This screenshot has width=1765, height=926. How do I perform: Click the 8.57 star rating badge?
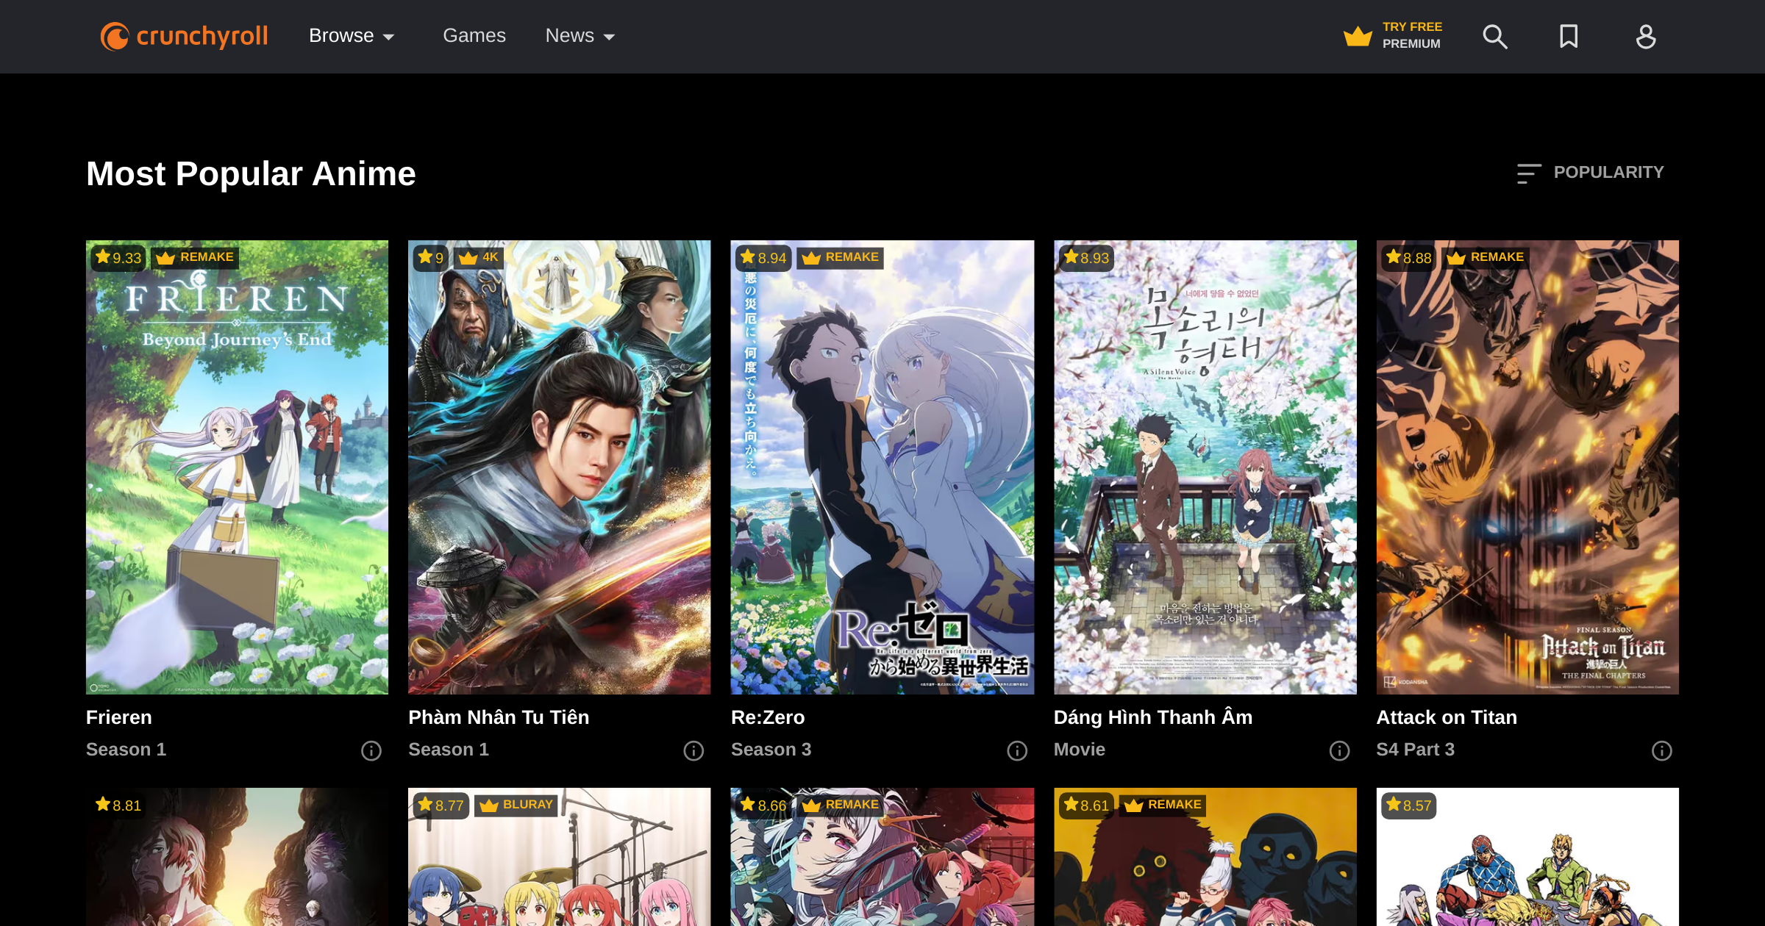(1408, 805)
